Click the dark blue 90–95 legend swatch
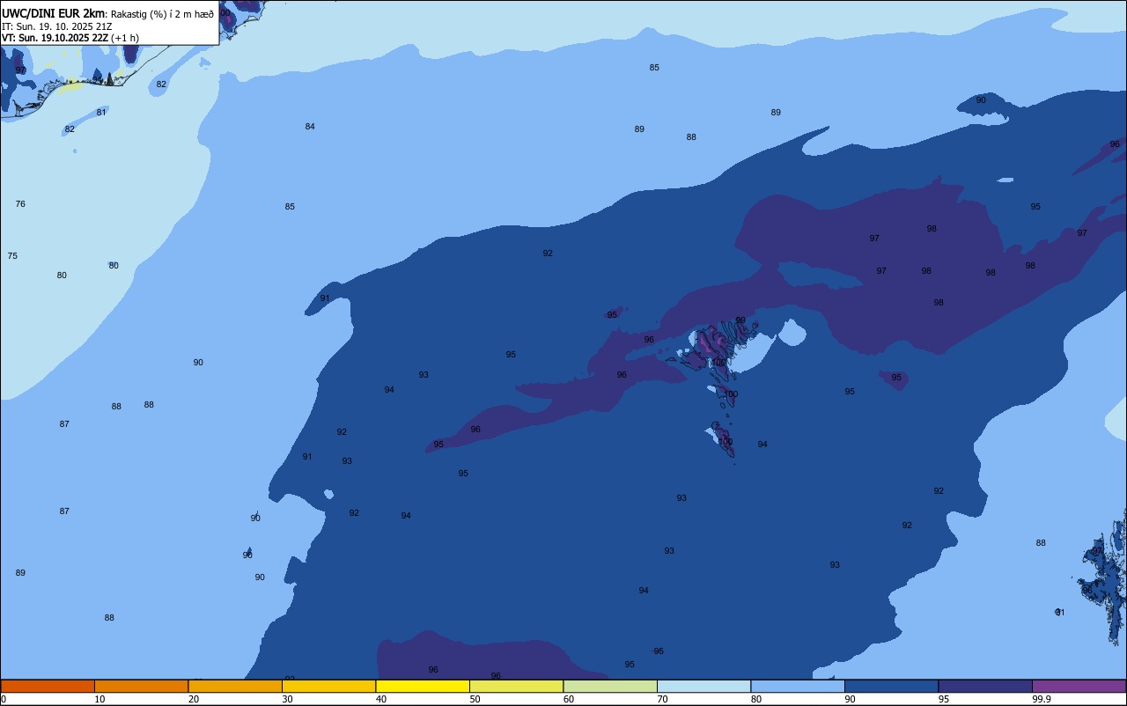This screenshot has width=1127, height=706. point(891,686)
